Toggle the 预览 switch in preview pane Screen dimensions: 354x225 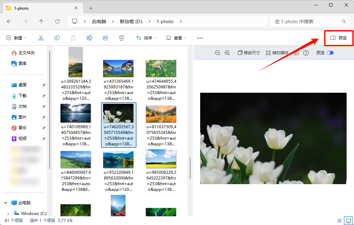pyautogui.click(x=330, y=53)
